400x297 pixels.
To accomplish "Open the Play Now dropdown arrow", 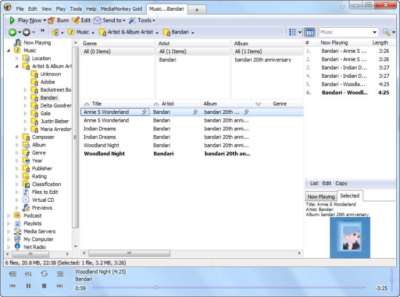I will pyautogui.click(x=45, y=20).
